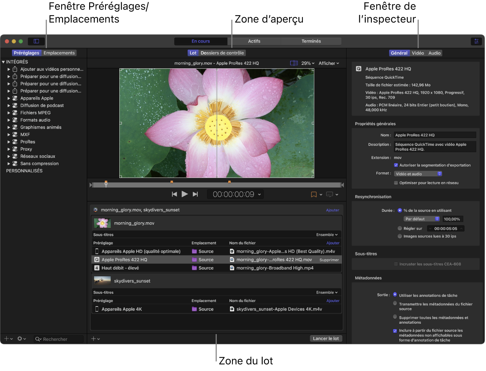Switch to the Terminés tab

(311, 41)
